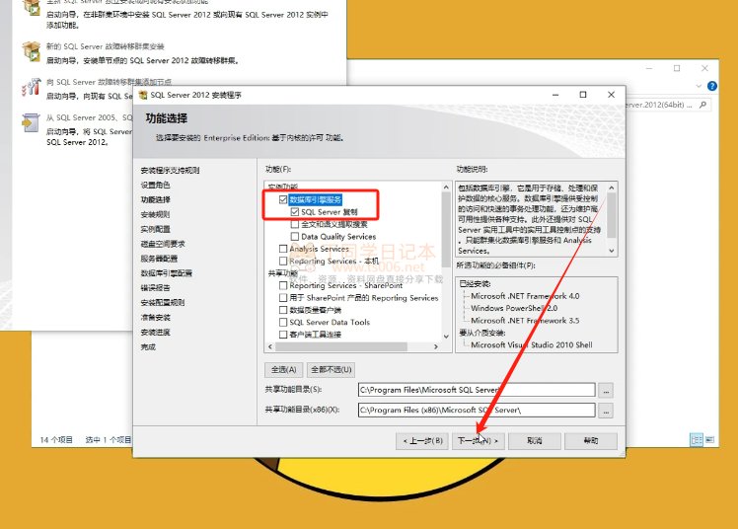Click 新的 SQL Server 故障转移群集安装 icon
Image resolution: width=738 pixels, height=529 pixels.
click(32, 51)
